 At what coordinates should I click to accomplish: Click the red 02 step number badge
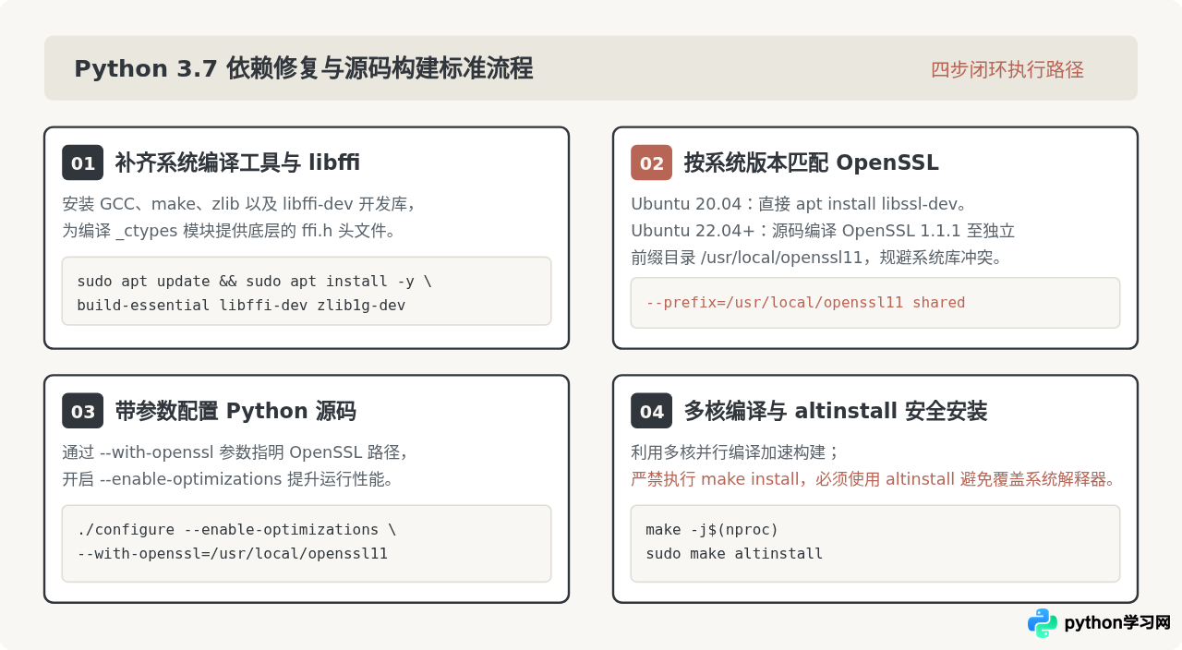coord(652,162)
